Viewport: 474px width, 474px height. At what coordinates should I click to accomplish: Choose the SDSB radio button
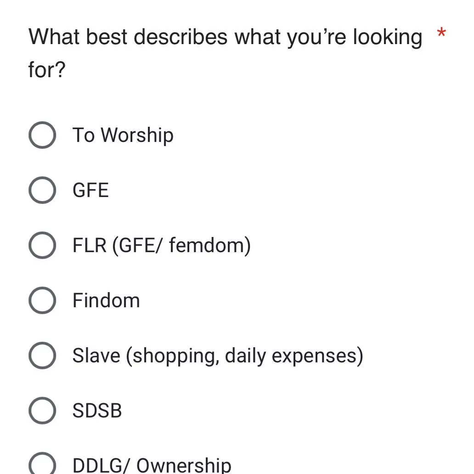click(x=42, y=411)
